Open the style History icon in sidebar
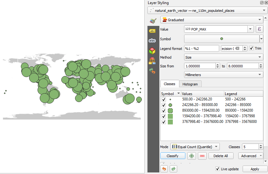Viewport: 268px width, 174px height. click(152, 71)
